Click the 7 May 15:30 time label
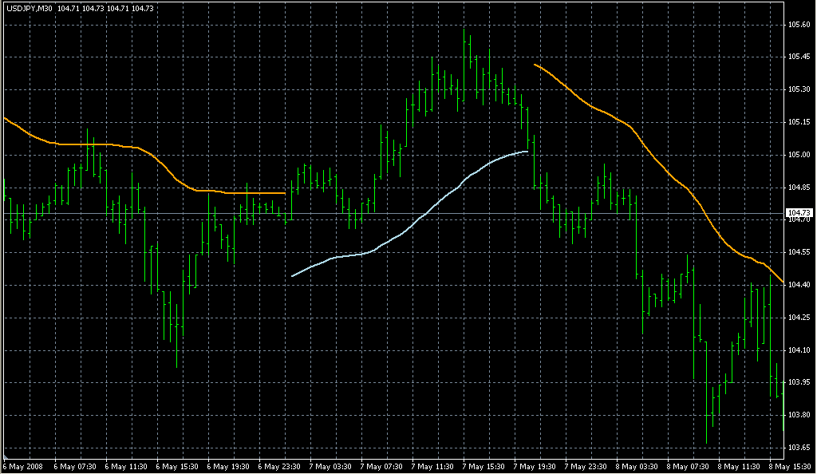 point(485,466)
